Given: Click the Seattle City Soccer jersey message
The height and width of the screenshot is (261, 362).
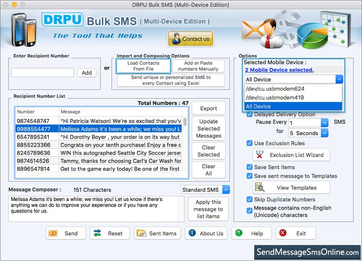Looking at the screenshot, I should point(120,153).
